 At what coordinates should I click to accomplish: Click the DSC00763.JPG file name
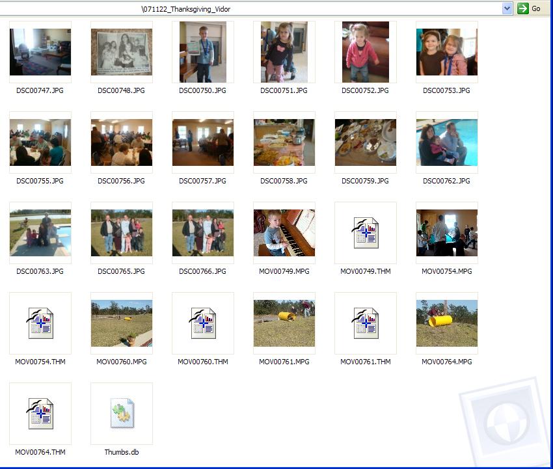click(40, 271)
